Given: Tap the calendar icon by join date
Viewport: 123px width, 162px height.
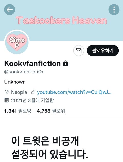Looking at the screenshot, I should [7, 100].
